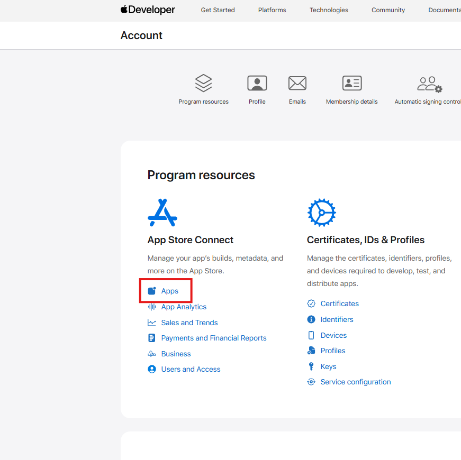Screen dimensions: 461x460
Task: Open the Sales and Trends link
Action: pyautogui.click(x=189, y=323)
